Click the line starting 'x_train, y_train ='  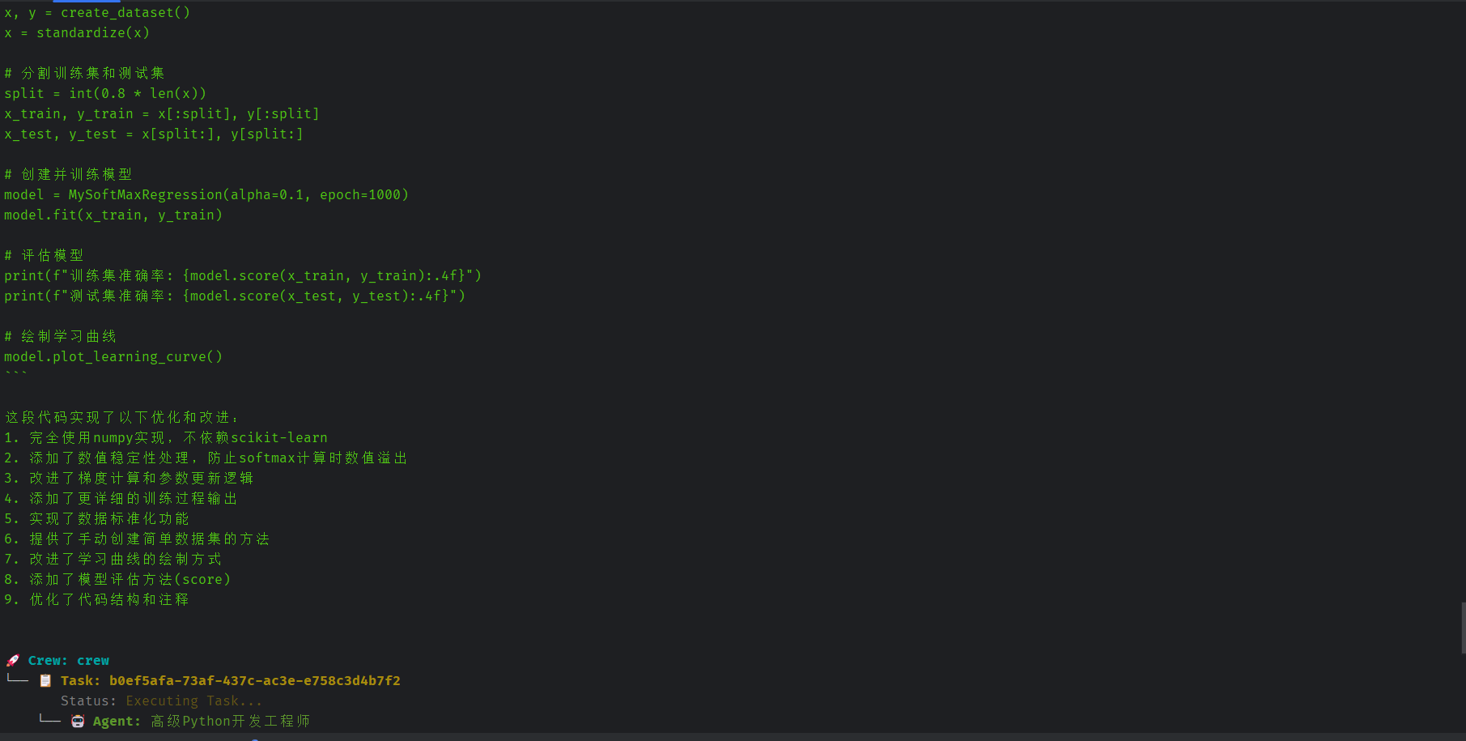(x=162, y=114)
